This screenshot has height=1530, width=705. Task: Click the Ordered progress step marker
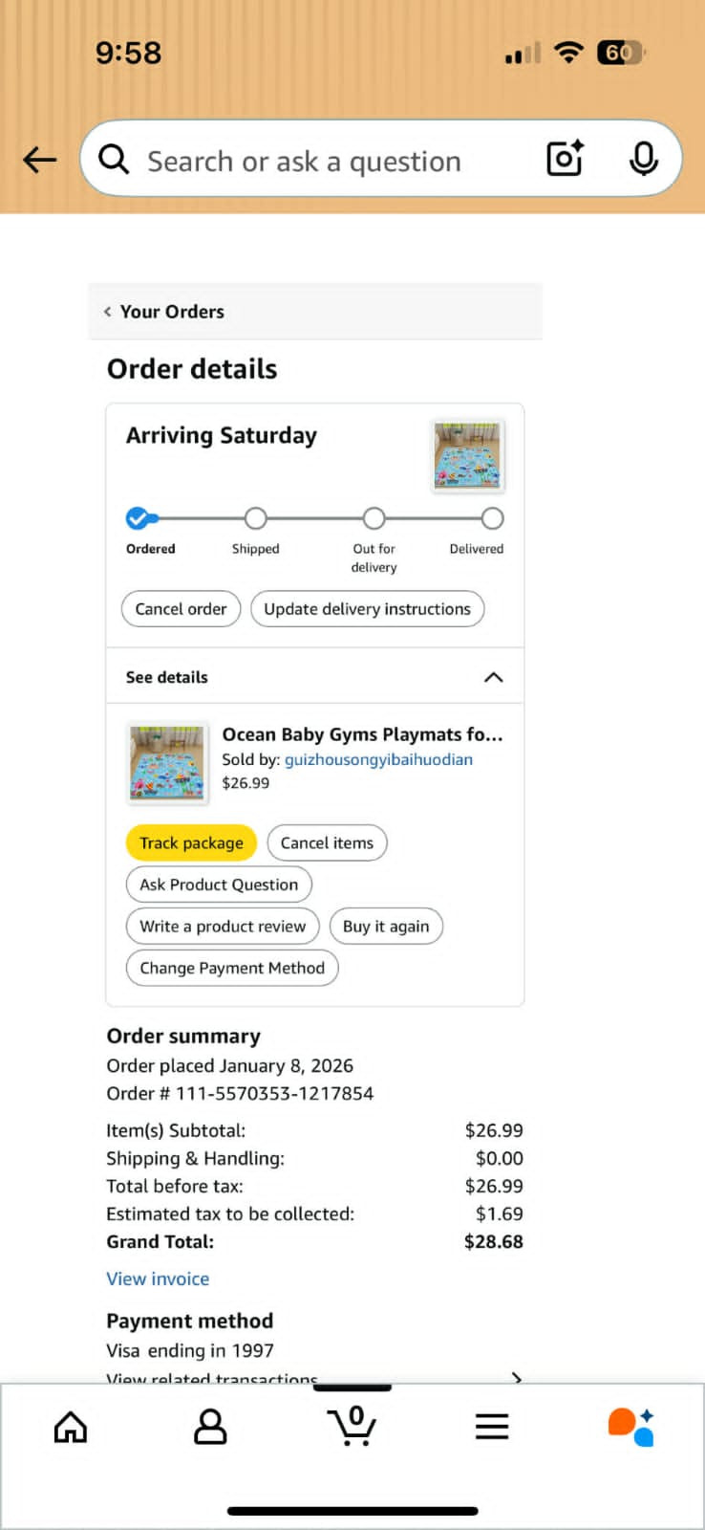[139, 518]
